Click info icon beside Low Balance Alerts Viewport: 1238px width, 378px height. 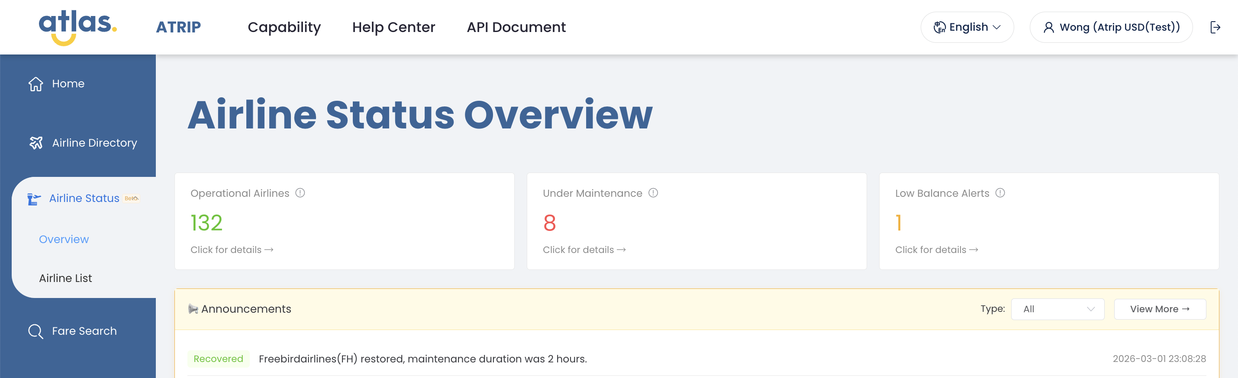999,193
